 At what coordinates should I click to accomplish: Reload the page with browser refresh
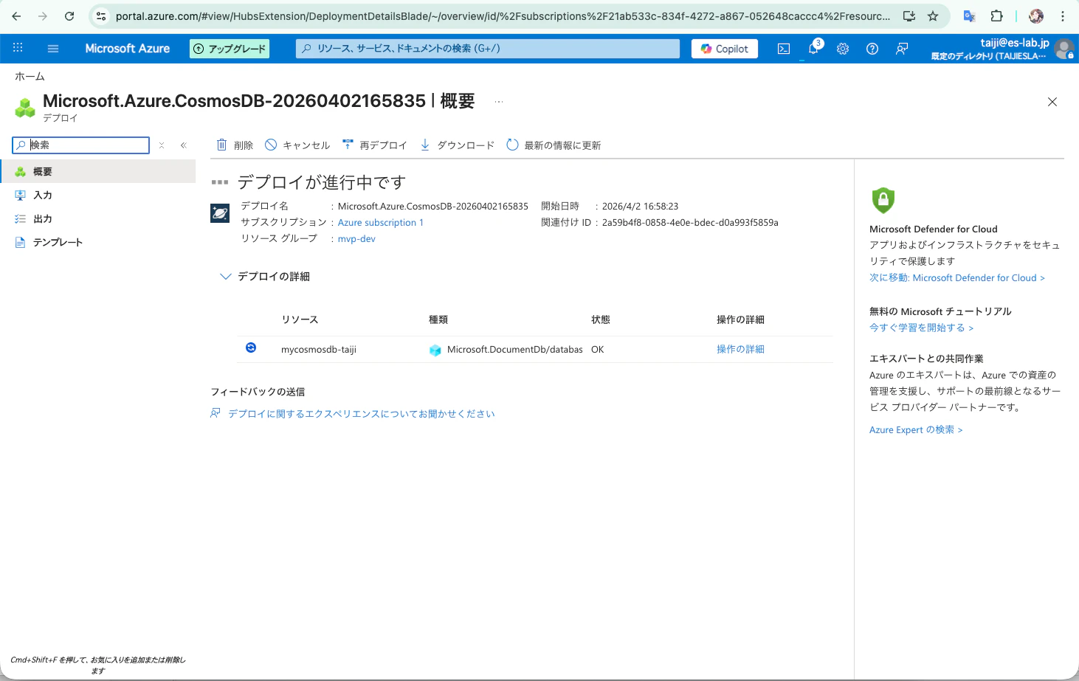(x=69, y=16)
